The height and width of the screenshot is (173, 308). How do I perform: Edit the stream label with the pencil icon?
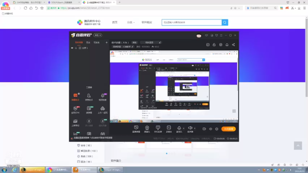point(160,43)
